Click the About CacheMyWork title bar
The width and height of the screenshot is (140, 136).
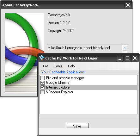point(62,5)
